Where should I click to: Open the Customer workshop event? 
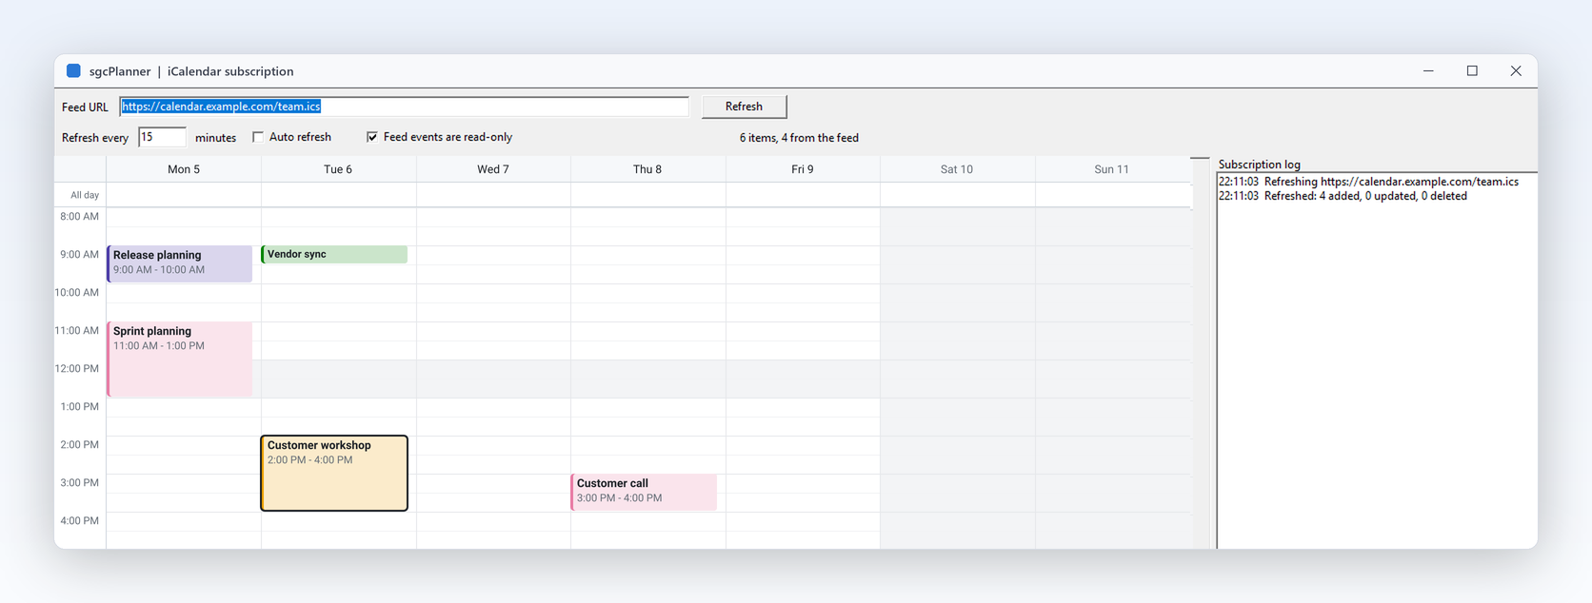[x=334, y=473]
